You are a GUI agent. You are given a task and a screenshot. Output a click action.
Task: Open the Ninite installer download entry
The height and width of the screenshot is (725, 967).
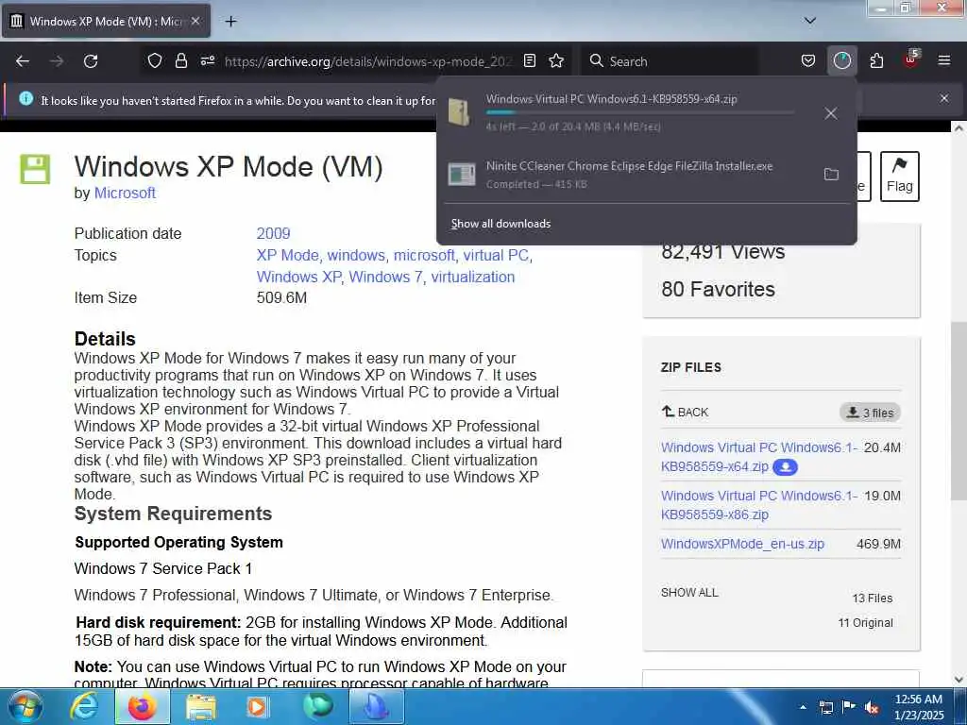point(629,175)
